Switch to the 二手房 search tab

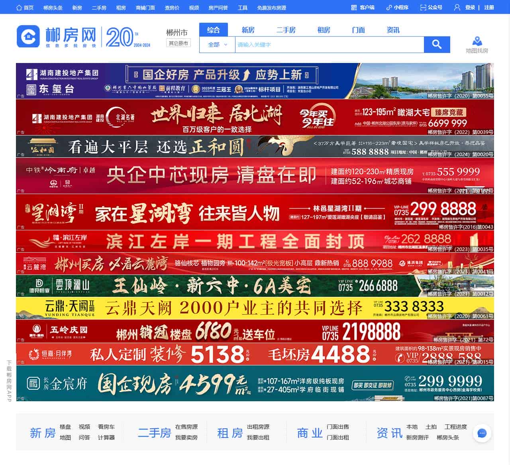click(x=286, y=30)
